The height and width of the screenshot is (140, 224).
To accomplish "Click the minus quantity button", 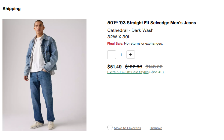I will [112, 55].
